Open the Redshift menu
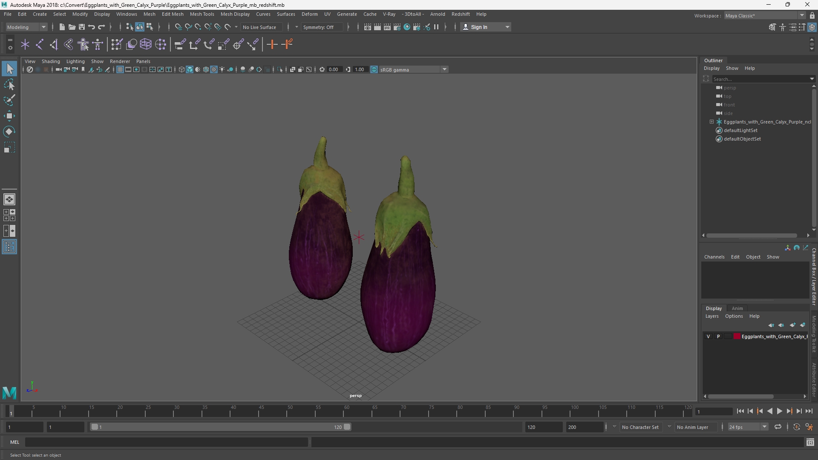Viewport: 818px width, 460px height. [x=461, y=14]
